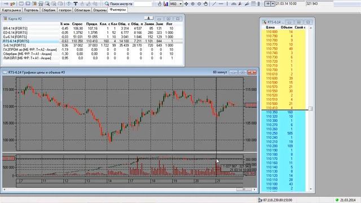Screen dimensions: 361x203
Task: Click the instrument search magnifier icon
Action: click(x=107, y=4)
